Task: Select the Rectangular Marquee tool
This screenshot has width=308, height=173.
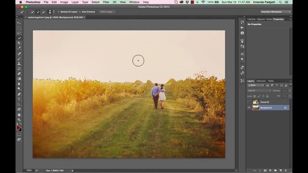Action: (19, 28)
